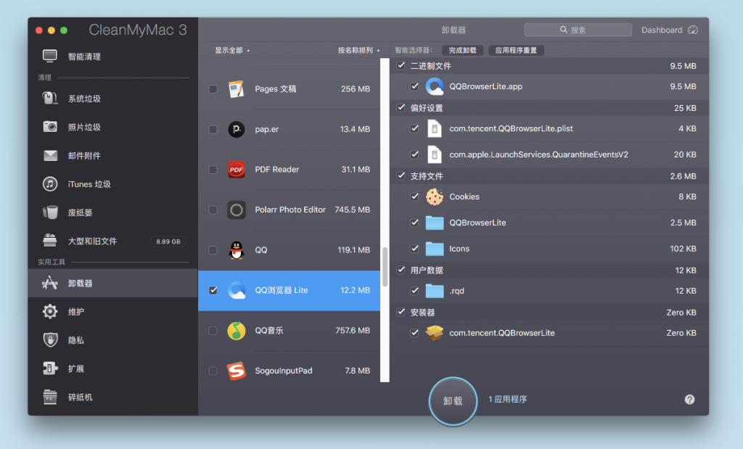743x449 pixels.
Task: Click the 完成卸载 smart selector button
Action: (x=462, y=50)
